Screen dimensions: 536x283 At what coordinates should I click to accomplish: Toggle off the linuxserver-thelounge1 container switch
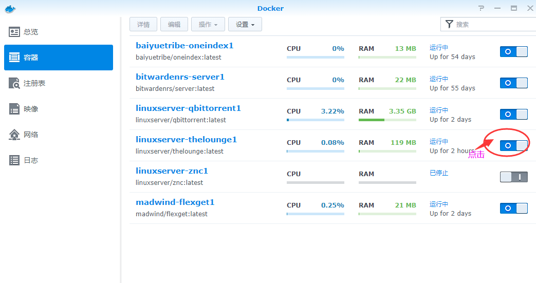click(x=514, y=145)
